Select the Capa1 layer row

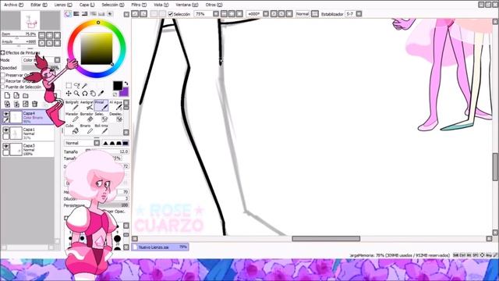(28, 133)
